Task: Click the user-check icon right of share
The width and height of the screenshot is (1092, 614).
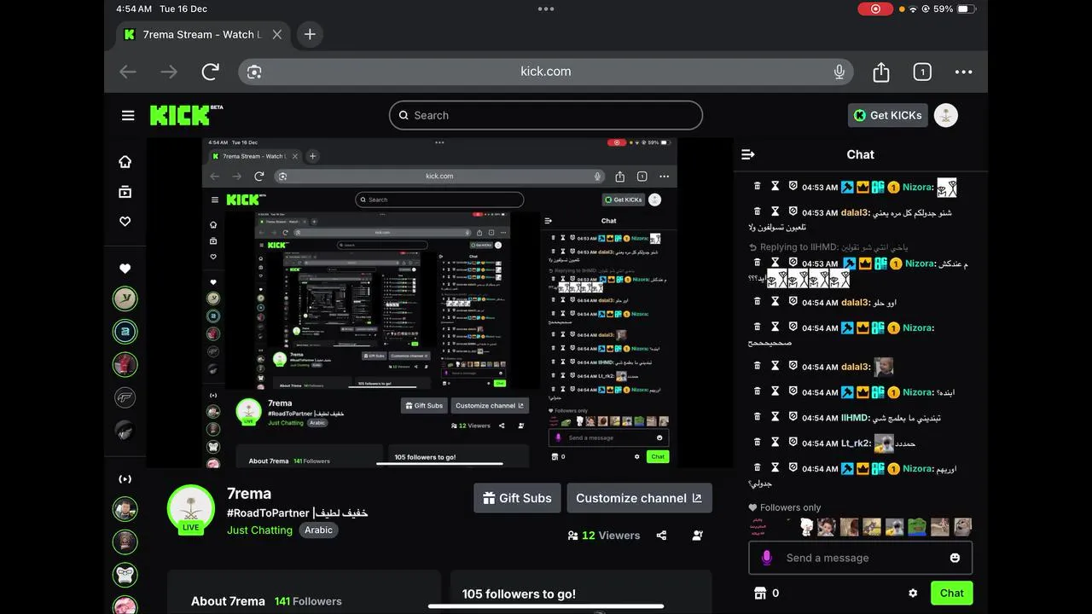Action: click(698, 536)
